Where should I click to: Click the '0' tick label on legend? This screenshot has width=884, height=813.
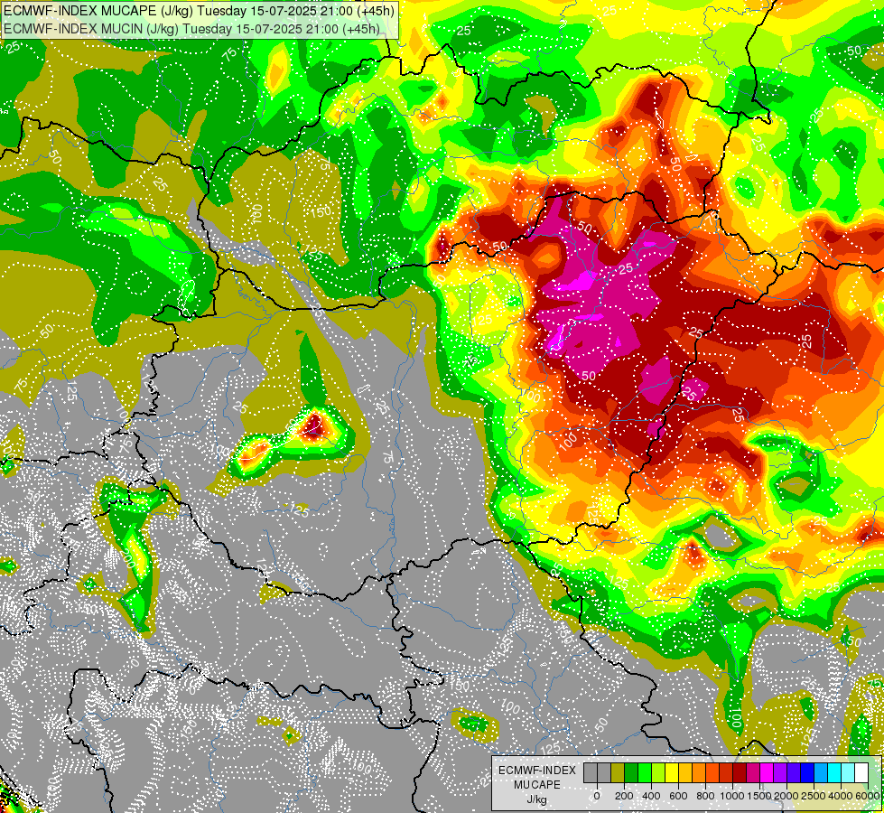point(597,796)
